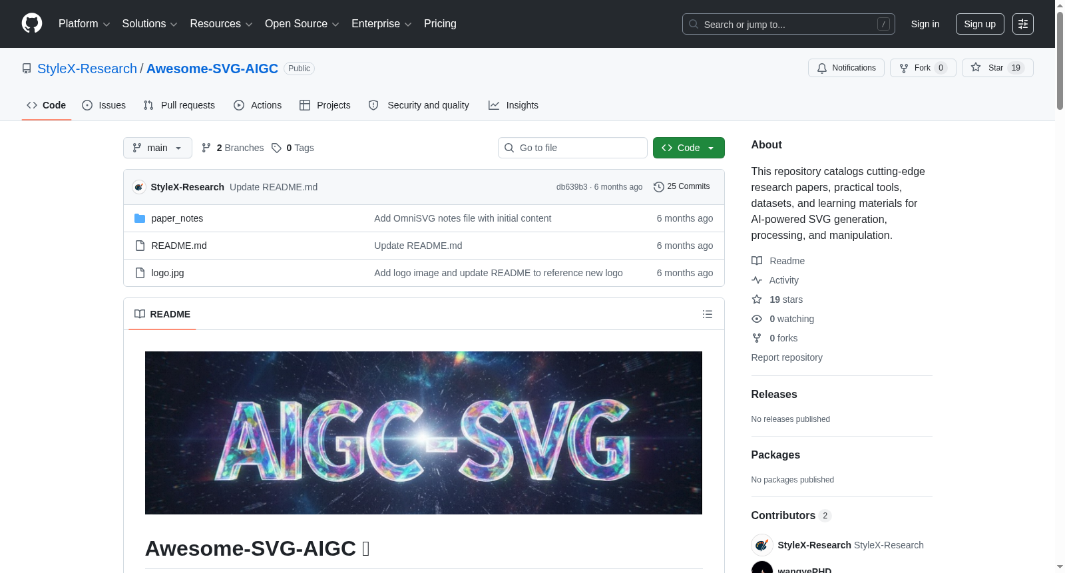The width and height of the screenshot is (1065, 573).
Task: Open the Report repository link
Action: 787,357
